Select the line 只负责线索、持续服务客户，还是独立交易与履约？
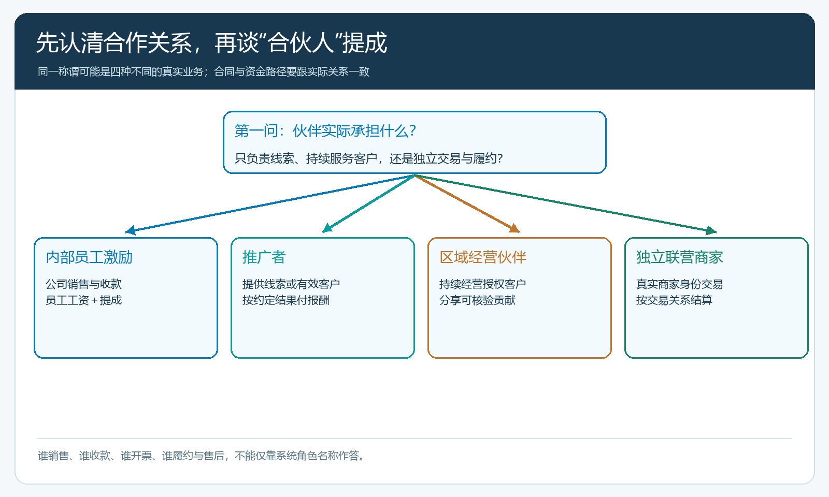Screen dimensions: 829x497 (369, 158)
